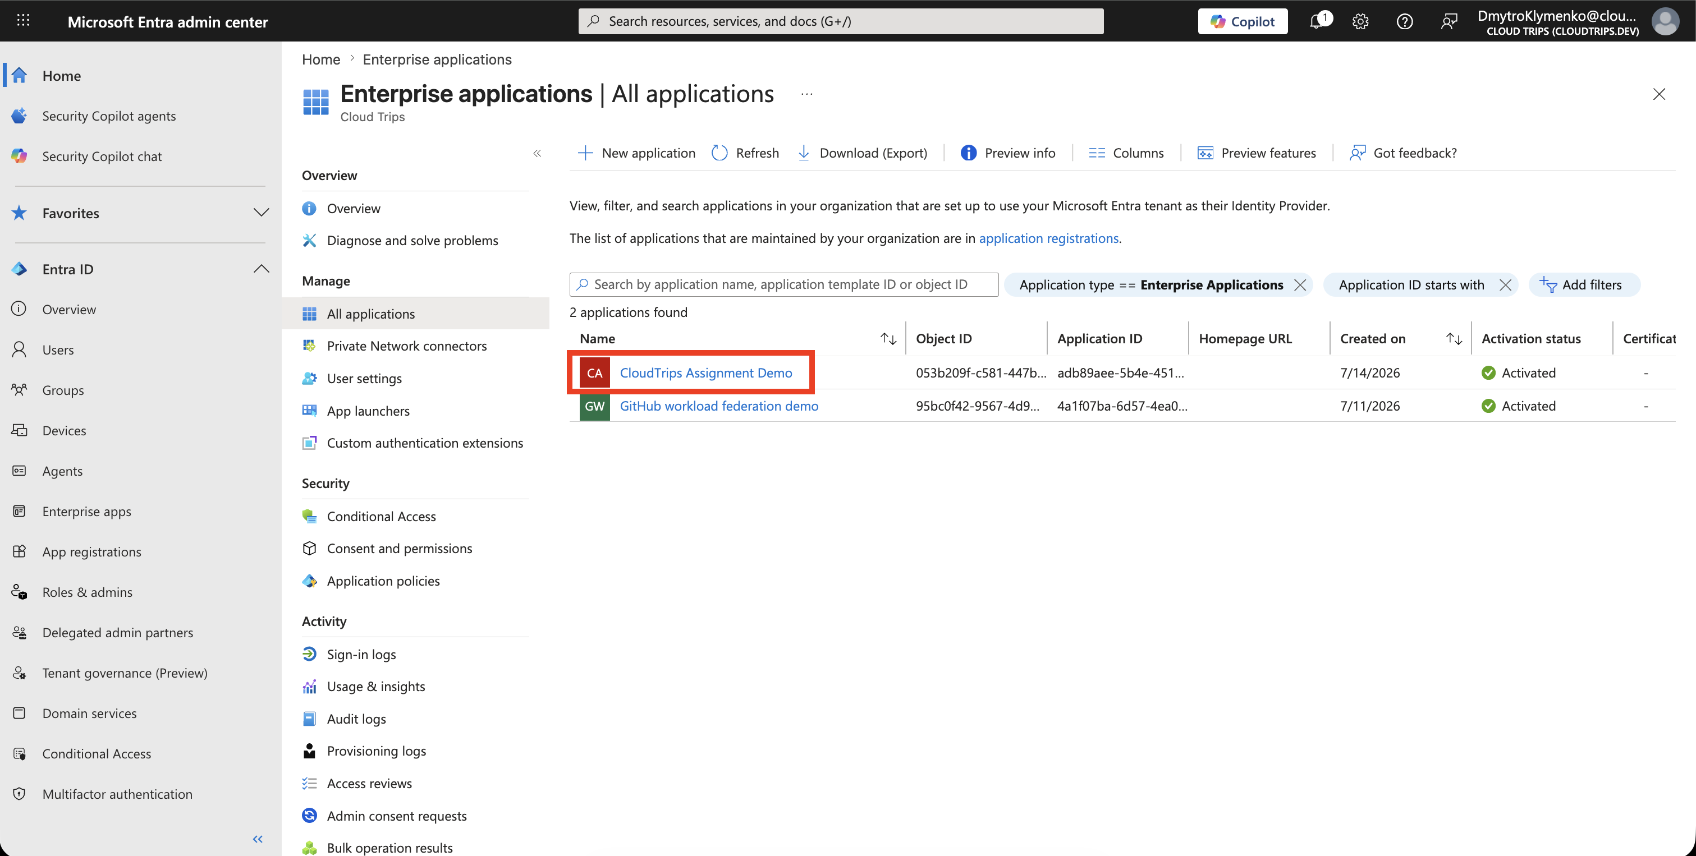The image size is (1696, 856).
Task: Open the app launcher waffle icon
Action: coord(23,20)
